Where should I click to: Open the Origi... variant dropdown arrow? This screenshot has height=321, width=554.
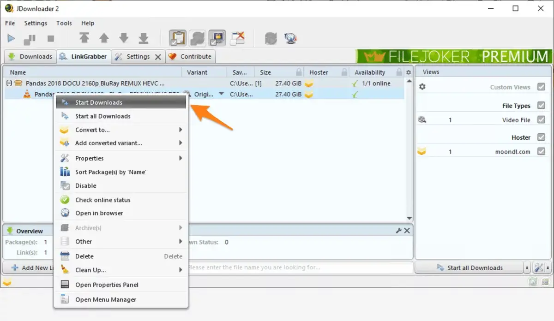[221, 94]
